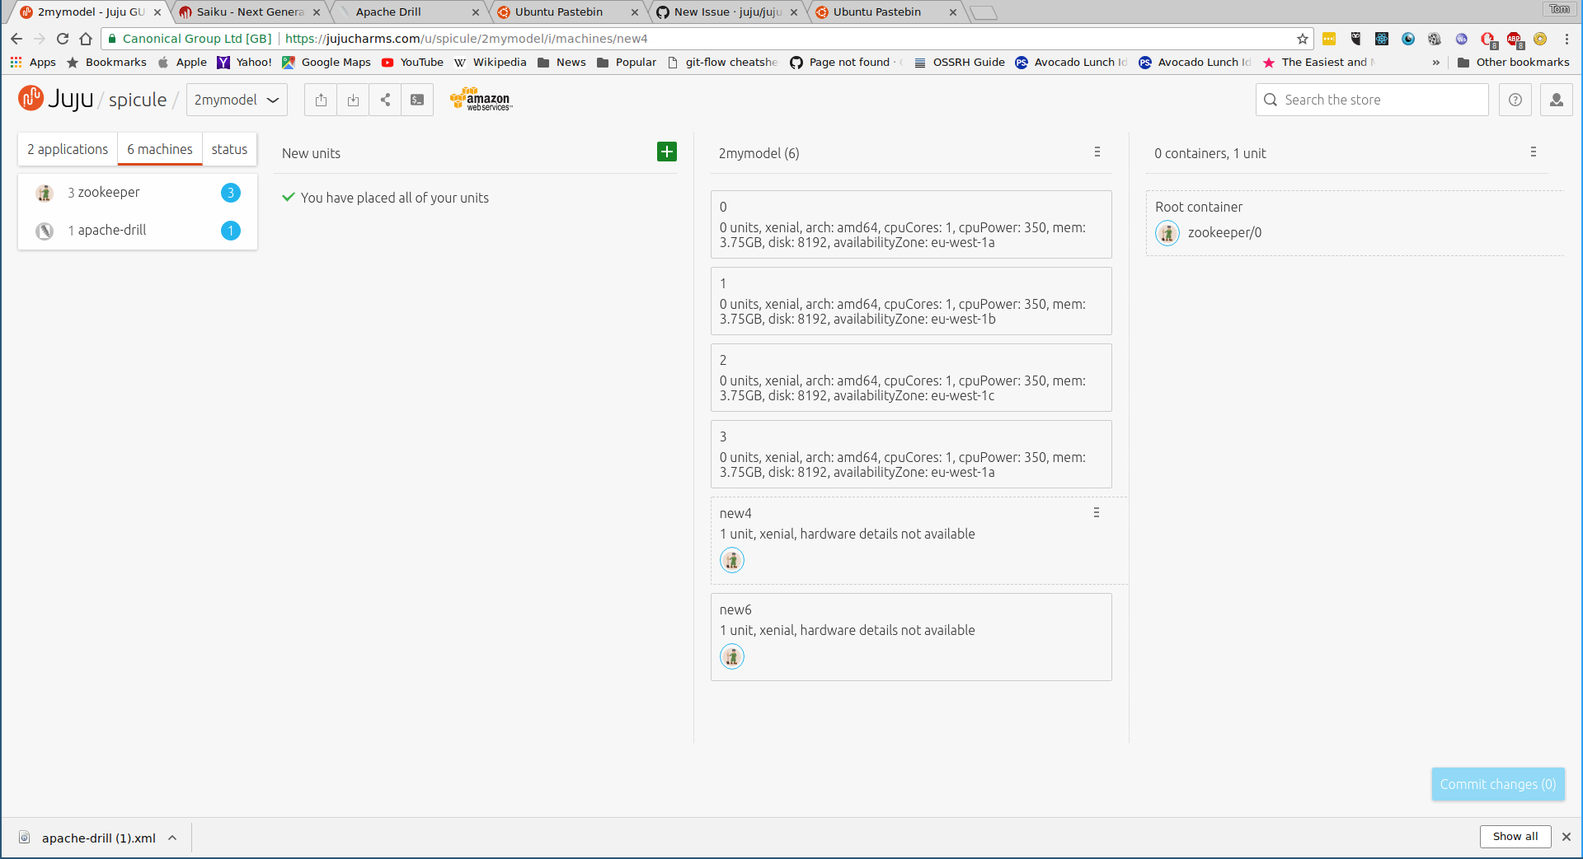Click the zookeeper unit count badge 3
The image size is (1583, 859).
click(231, 193)
